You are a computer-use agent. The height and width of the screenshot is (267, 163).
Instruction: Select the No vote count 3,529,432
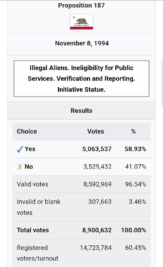97,167
